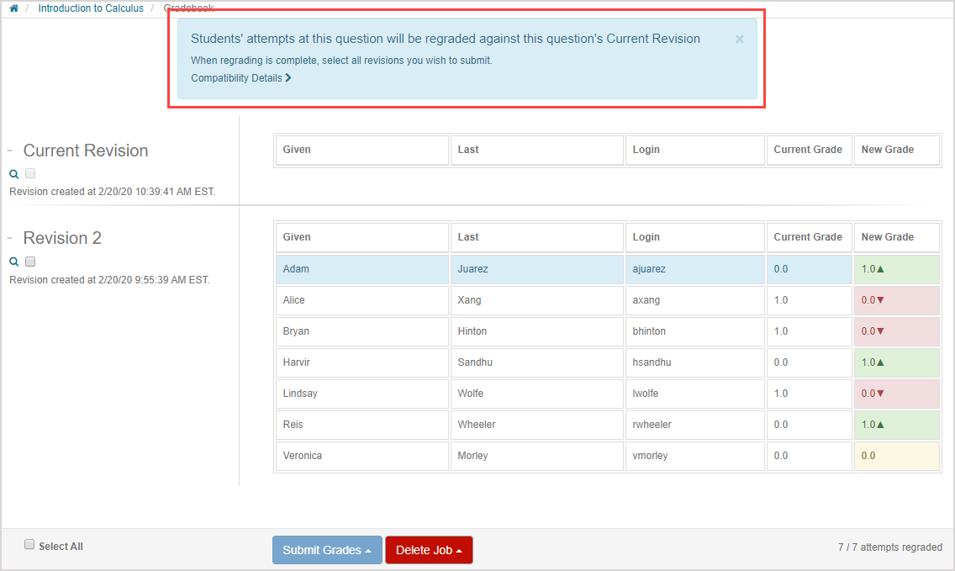Viewport: 955px width, 571px height.
Task: Check the checkbox under Revision 2
Action: pos(29,262)
